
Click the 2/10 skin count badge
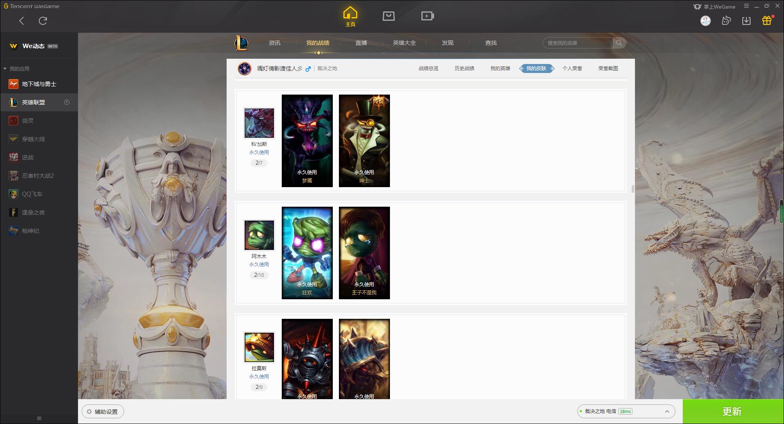click(259, 275)
